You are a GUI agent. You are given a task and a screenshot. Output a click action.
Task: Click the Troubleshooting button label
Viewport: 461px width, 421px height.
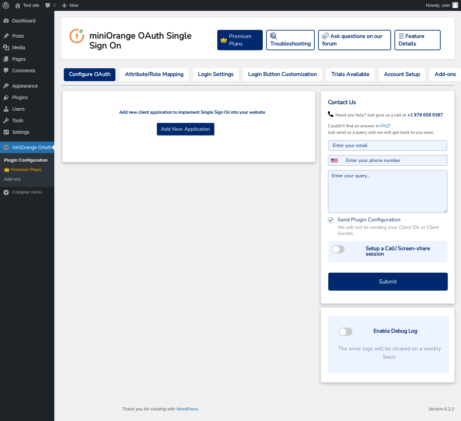tap(291, 44)
